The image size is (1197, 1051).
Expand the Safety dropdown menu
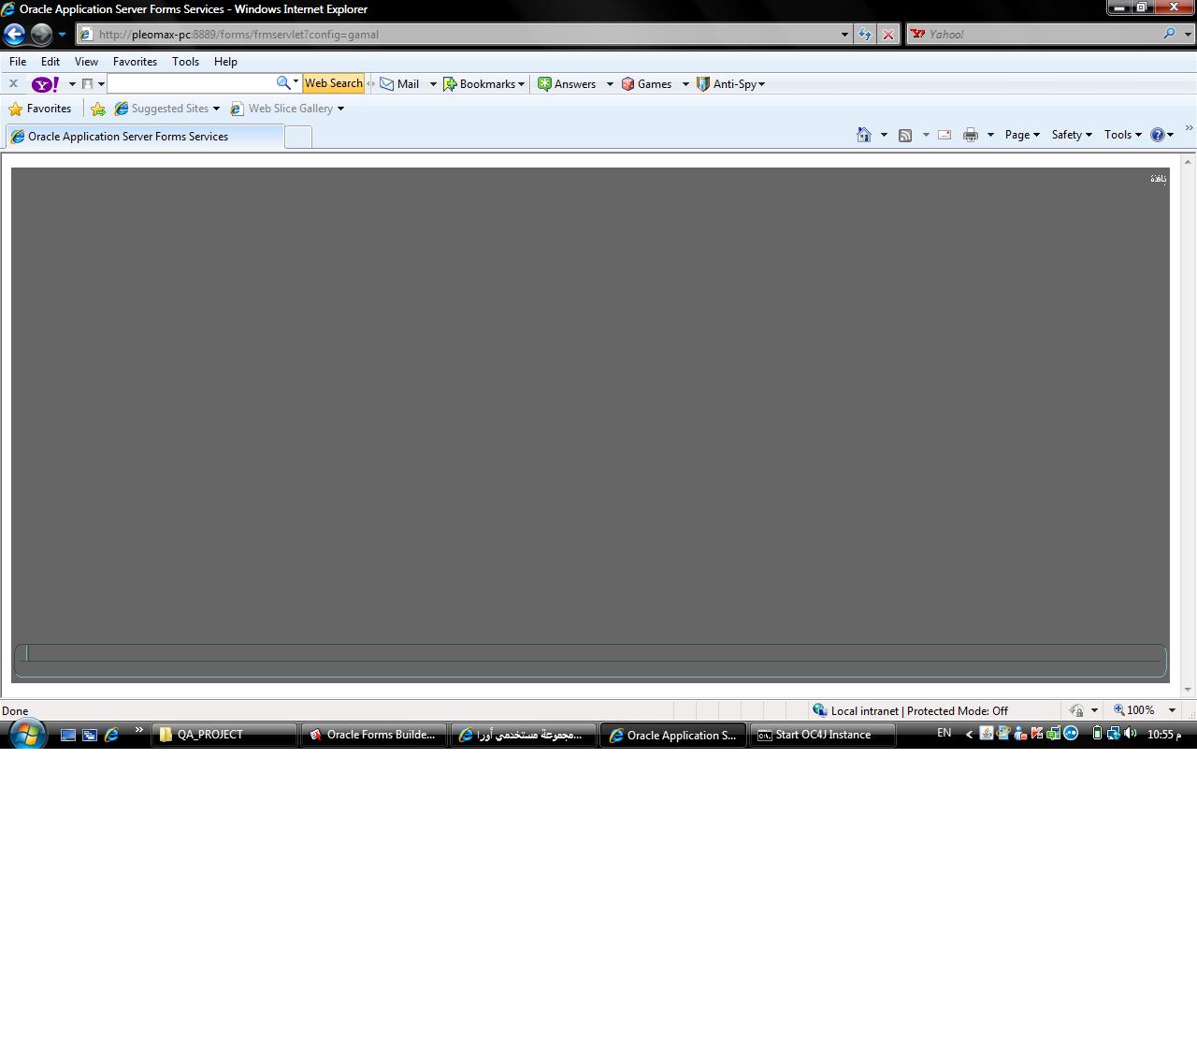pos(1072,135)
